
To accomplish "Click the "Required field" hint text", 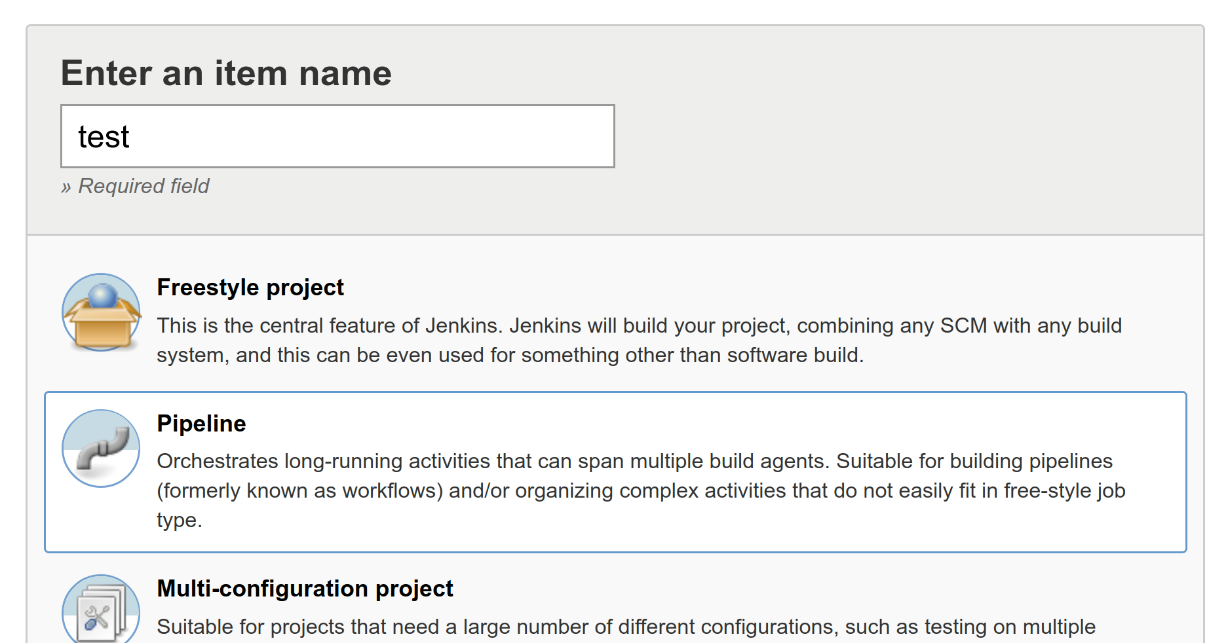I will point(144,187).
